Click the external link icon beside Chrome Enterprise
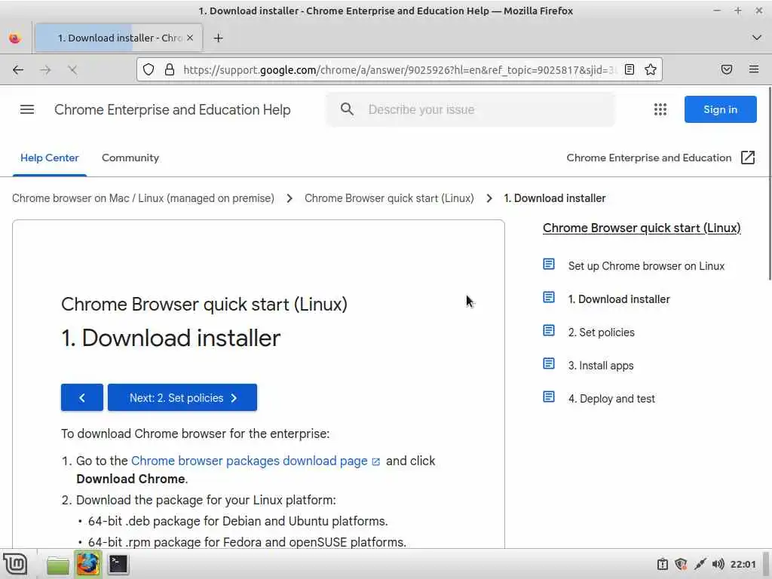Image resolution: width=772 pixels, height=579 pixels. 748,158
